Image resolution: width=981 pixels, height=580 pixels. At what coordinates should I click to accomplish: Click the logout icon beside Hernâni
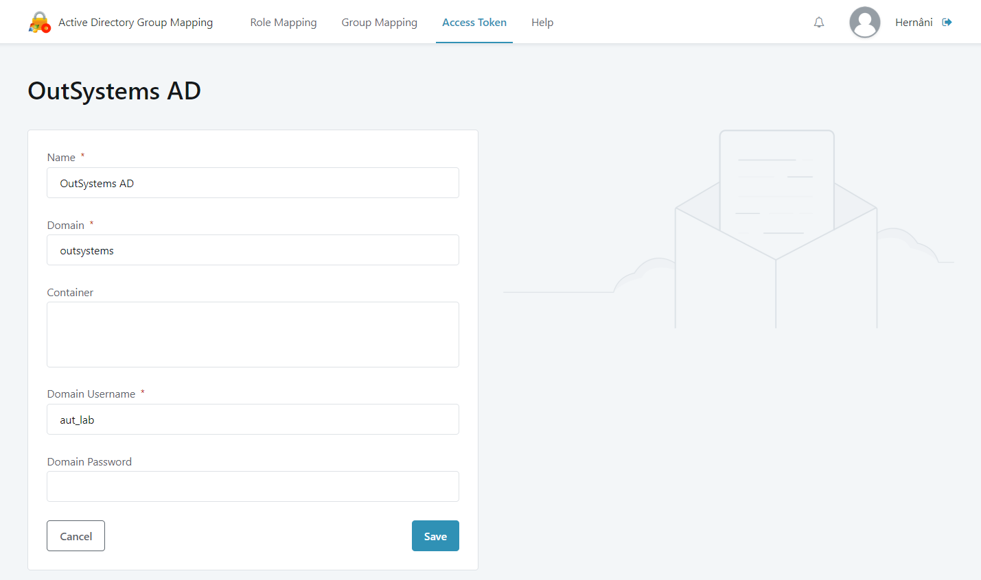click(947, 23)
